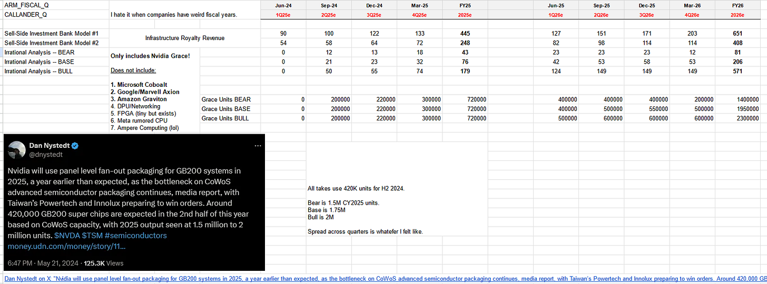Select the red 2026e label
The height and width of the screenshot is (284, 767).
(x=736, y=15)
